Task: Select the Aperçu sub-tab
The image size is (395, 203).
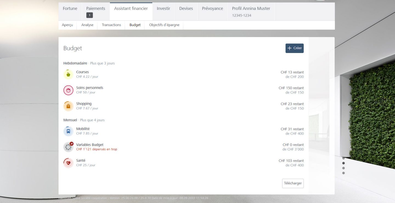Action: [x=67, y=25]
